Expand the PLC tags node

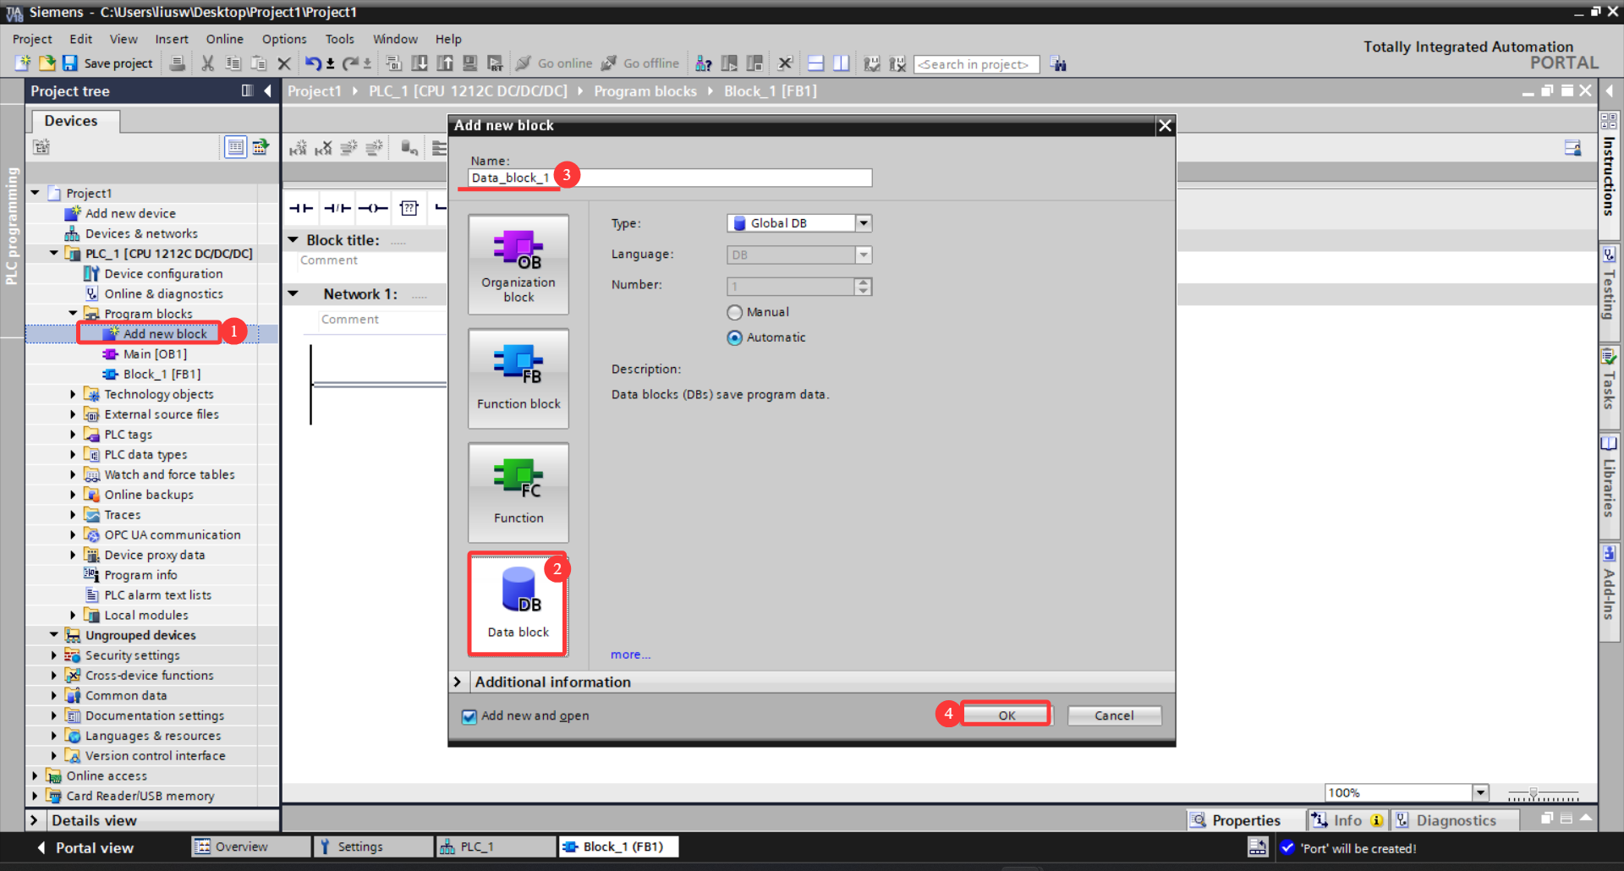tap(73, 434)
